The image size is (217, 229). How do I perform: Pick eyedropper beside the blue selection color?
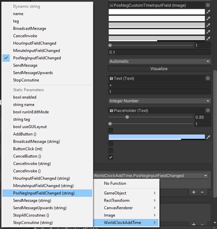(x=208, y=137)
